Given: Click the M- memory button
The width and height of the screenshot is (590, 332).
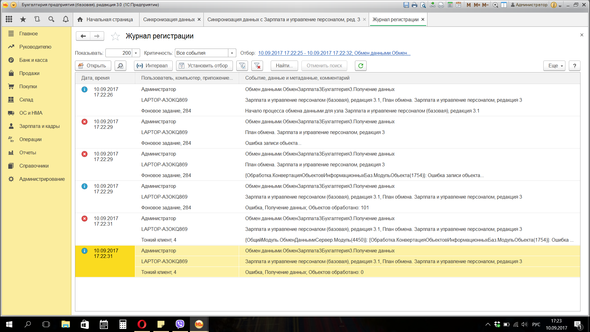Looking at the screenshot, I should point(485,5).
